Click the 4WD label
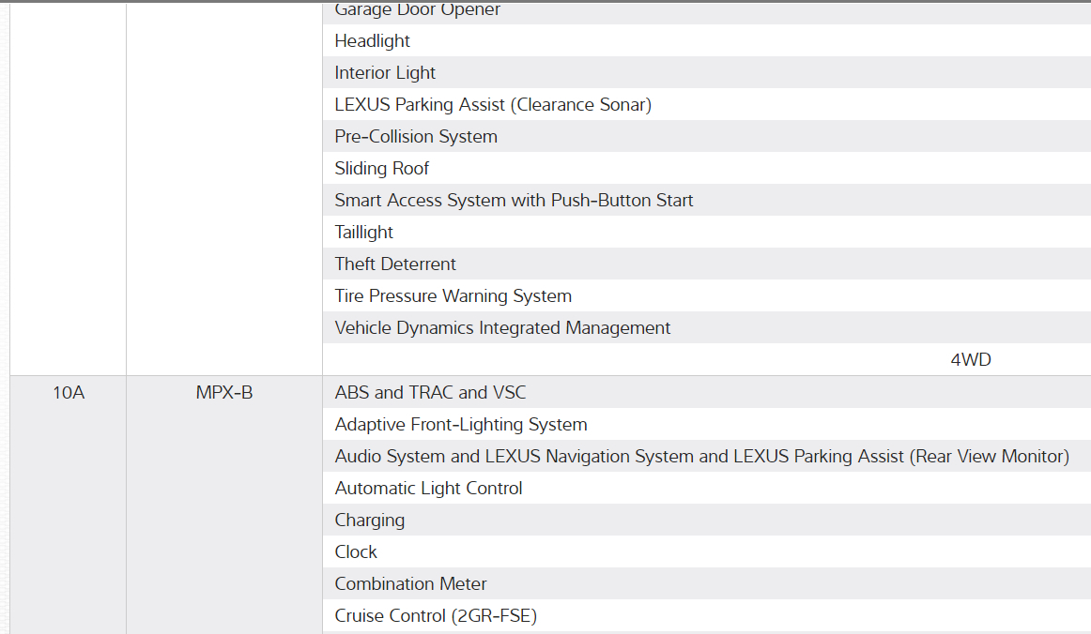Viewport: 1091px width, 634px height. (971, 360)
